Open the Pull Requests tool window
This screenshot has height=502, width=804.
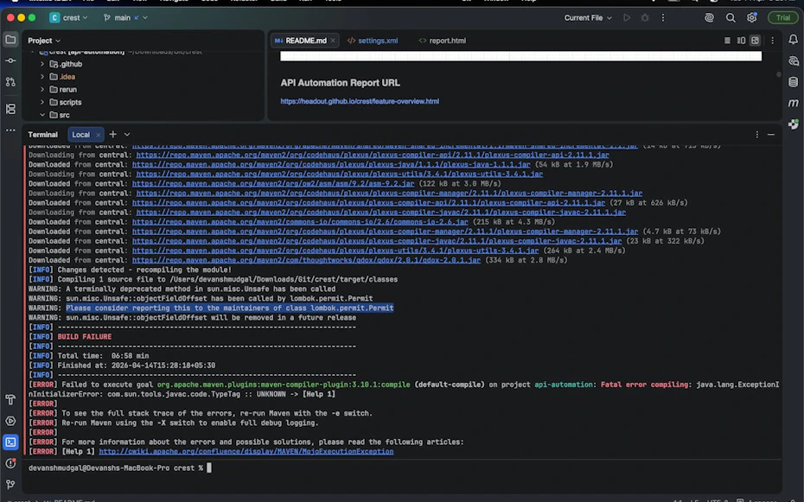tap(10, 82)
